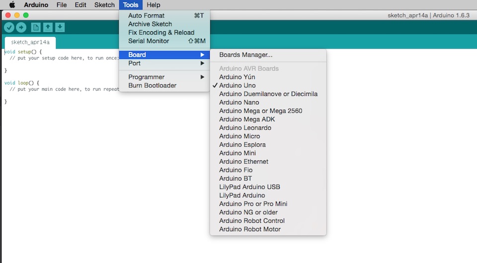The height and width of the screenshot is (263, 477).
Task: Pick Arduino Fio from board list
Action: coord(268,170)
